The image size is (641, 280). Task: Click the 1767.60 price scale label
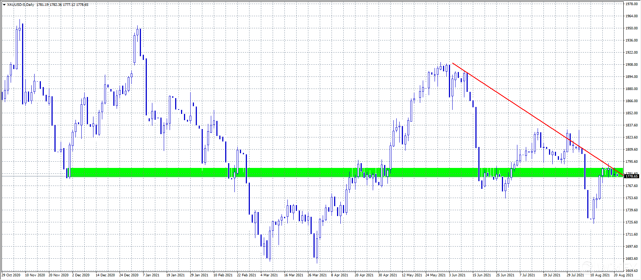pyautogui.click(x=631, y=186)
